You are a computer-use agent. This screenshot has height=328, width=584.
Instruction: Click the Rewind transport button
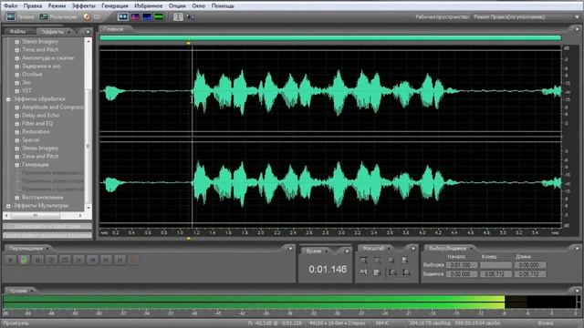[x=92, y=260]
